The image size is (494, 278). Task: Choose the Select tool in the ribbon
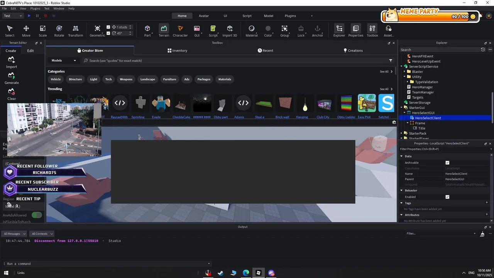[10, 31]
